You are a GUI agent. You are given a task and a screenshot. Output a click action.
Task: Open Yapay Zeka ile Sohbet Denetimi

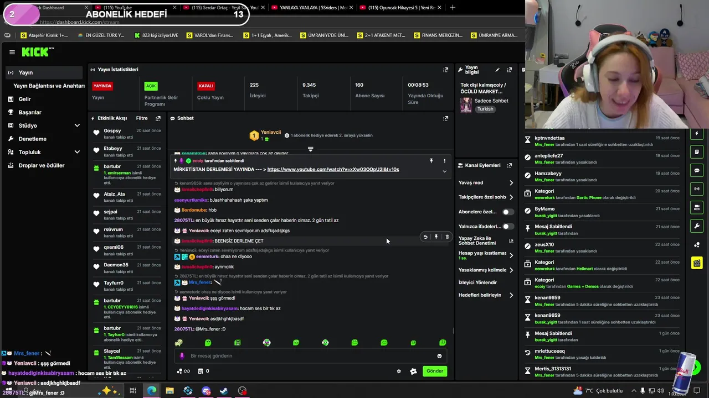486,240
